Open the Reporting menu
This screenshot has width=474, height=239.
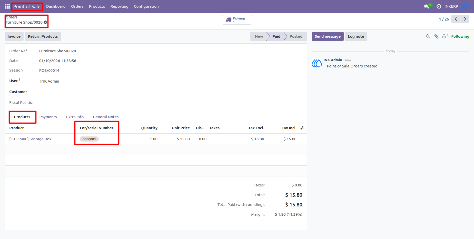[119, 6]
